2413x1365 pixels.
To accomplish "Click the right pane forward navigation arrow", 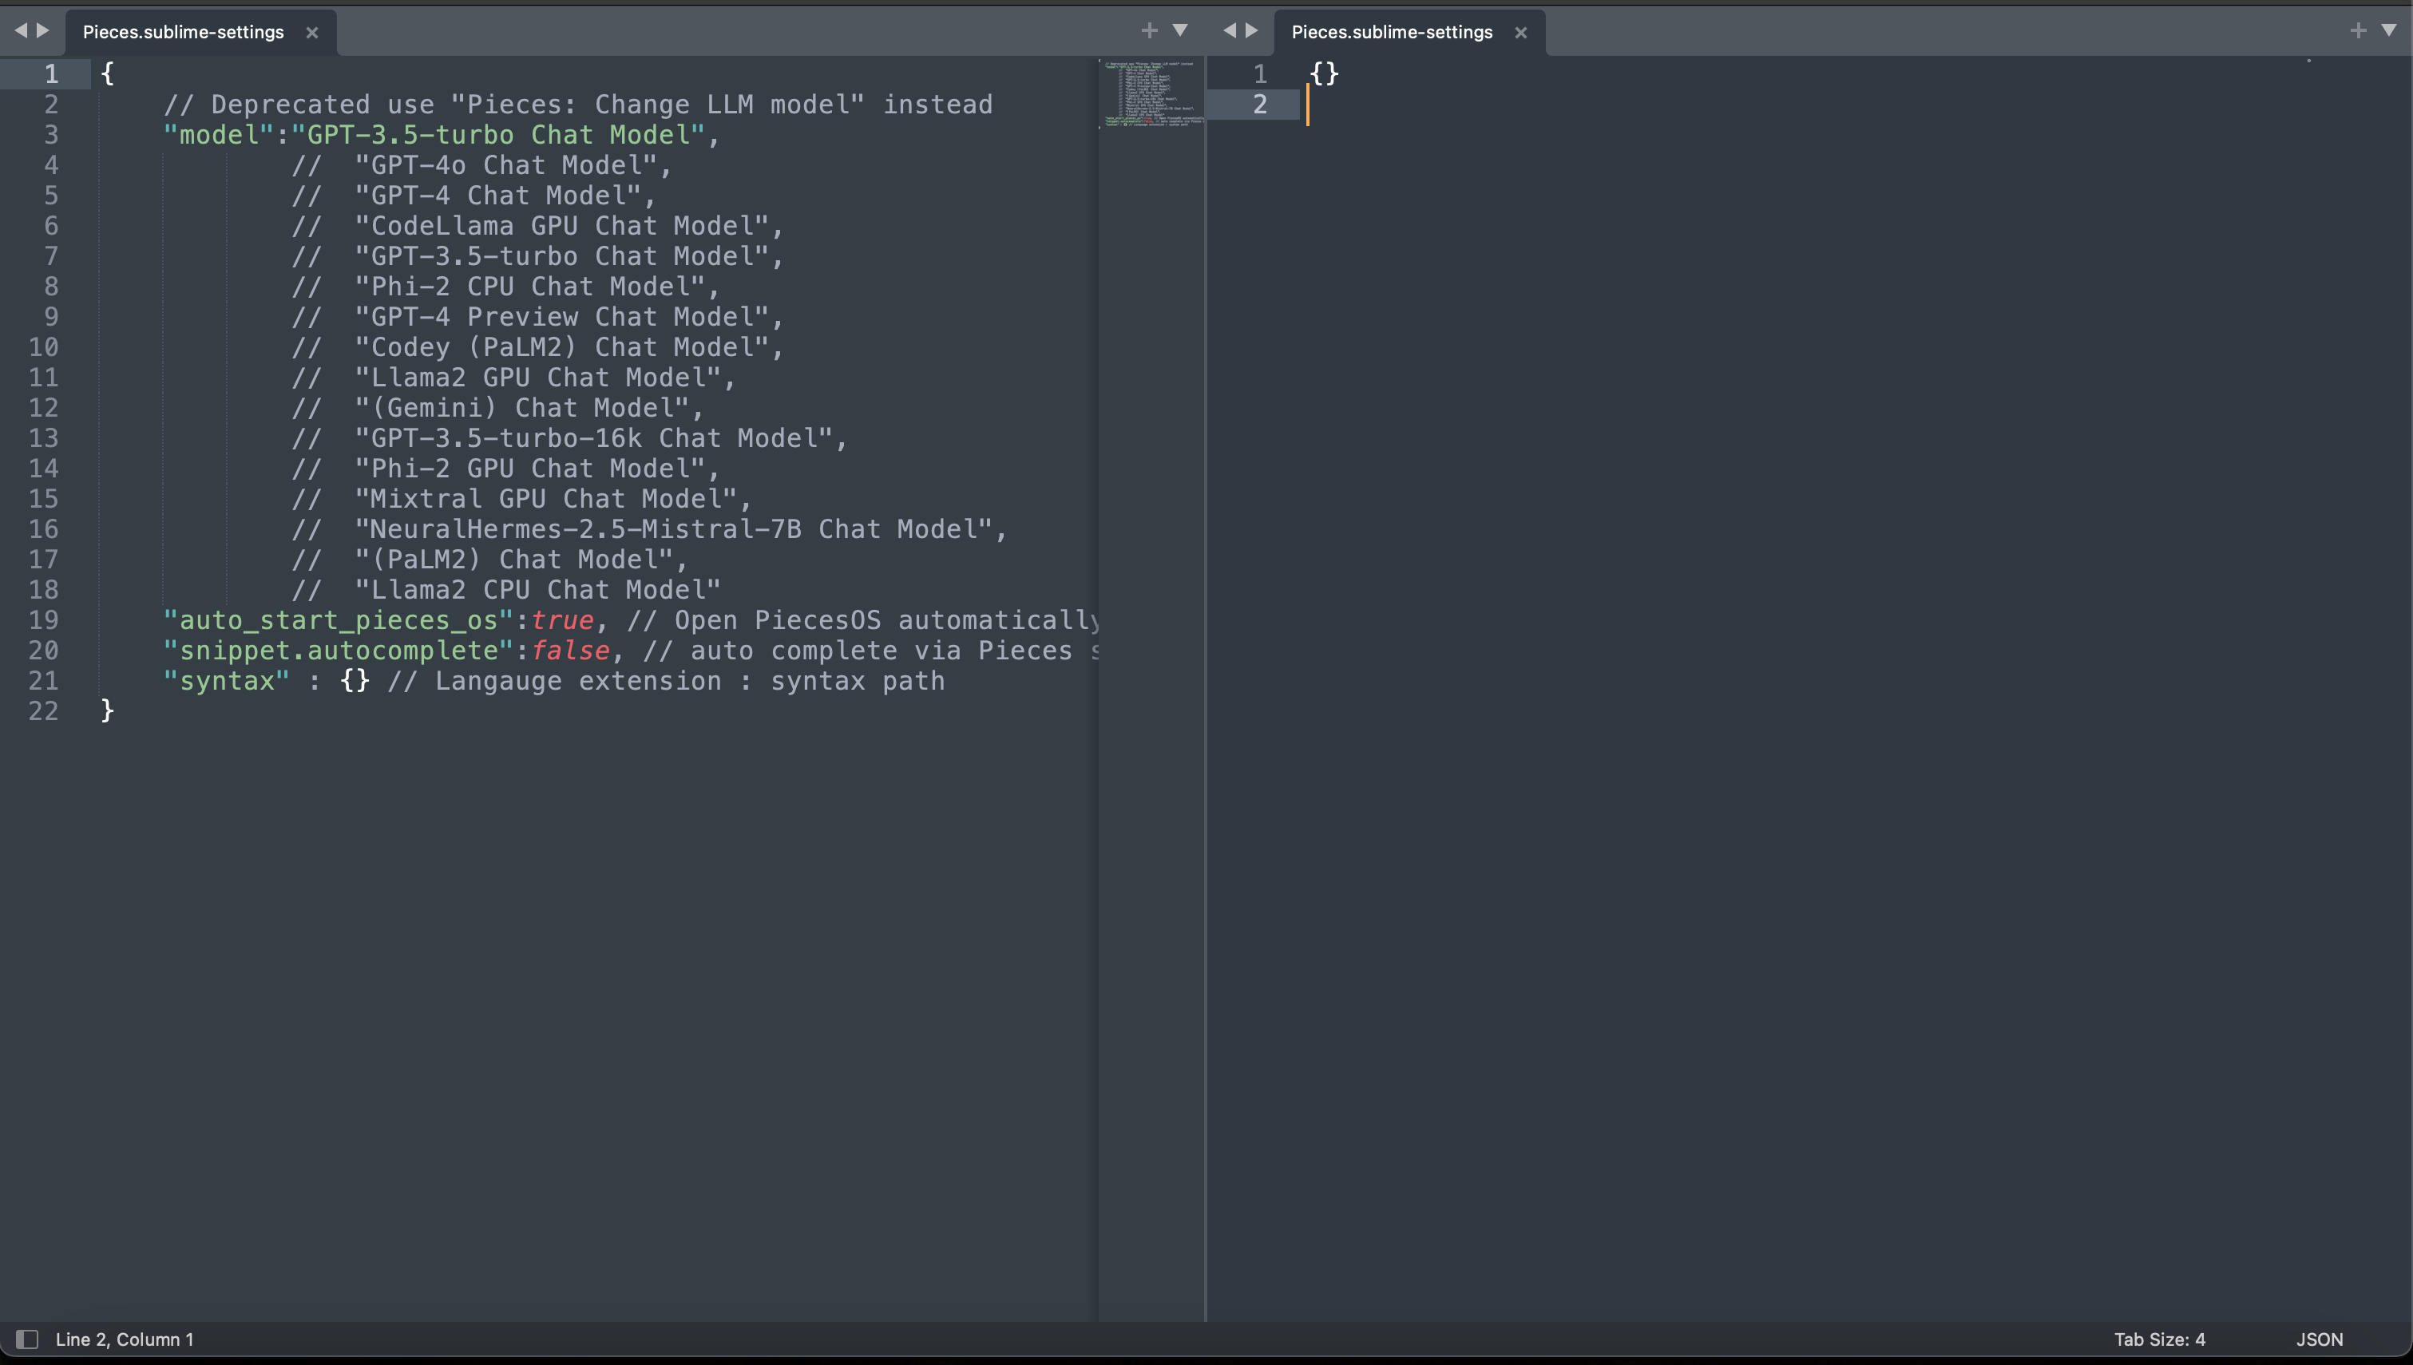I will [x=1251, y=31].
